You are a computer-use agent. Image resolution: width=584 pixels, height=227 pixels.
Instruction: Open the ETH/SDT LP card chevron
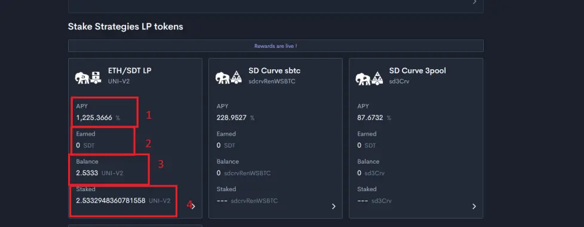(193, 207)
